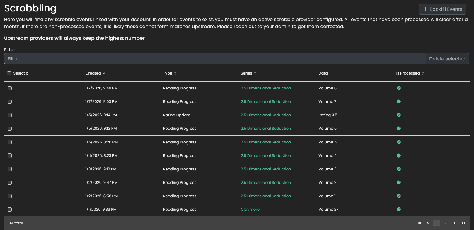Image resolution: width=474 pixels, height=230 pixels.
Task: Select page 1 in pagination
Action: (437, 223)
